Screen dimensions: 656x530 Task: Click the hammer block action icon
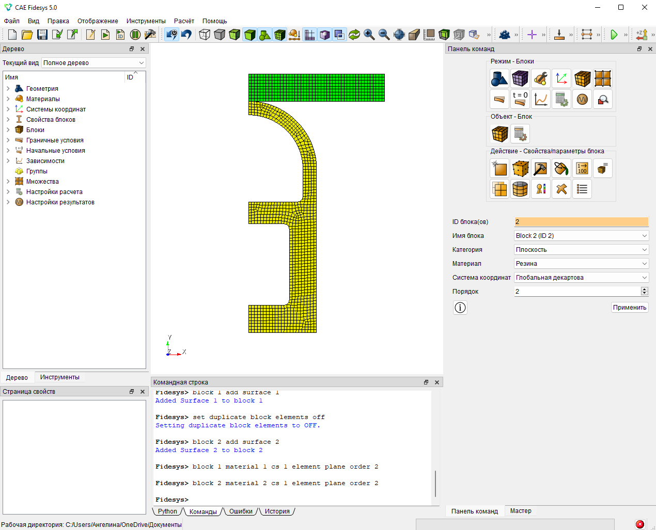[x=541, y=168]
